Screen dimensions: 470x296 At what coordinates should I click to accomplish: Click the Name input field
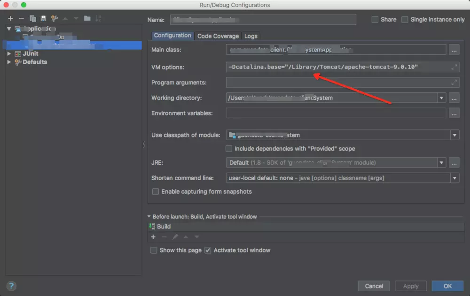[263, 20]
